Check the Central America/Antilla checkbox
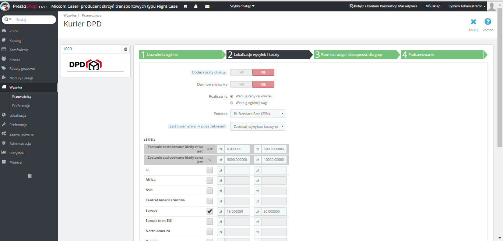The width and height of the screenshot is (503, 241). click(210, 201)
